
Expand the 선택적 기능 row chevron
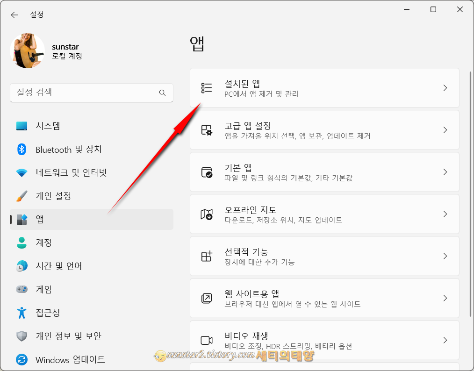pyautogui.click(x=445, y=256)
